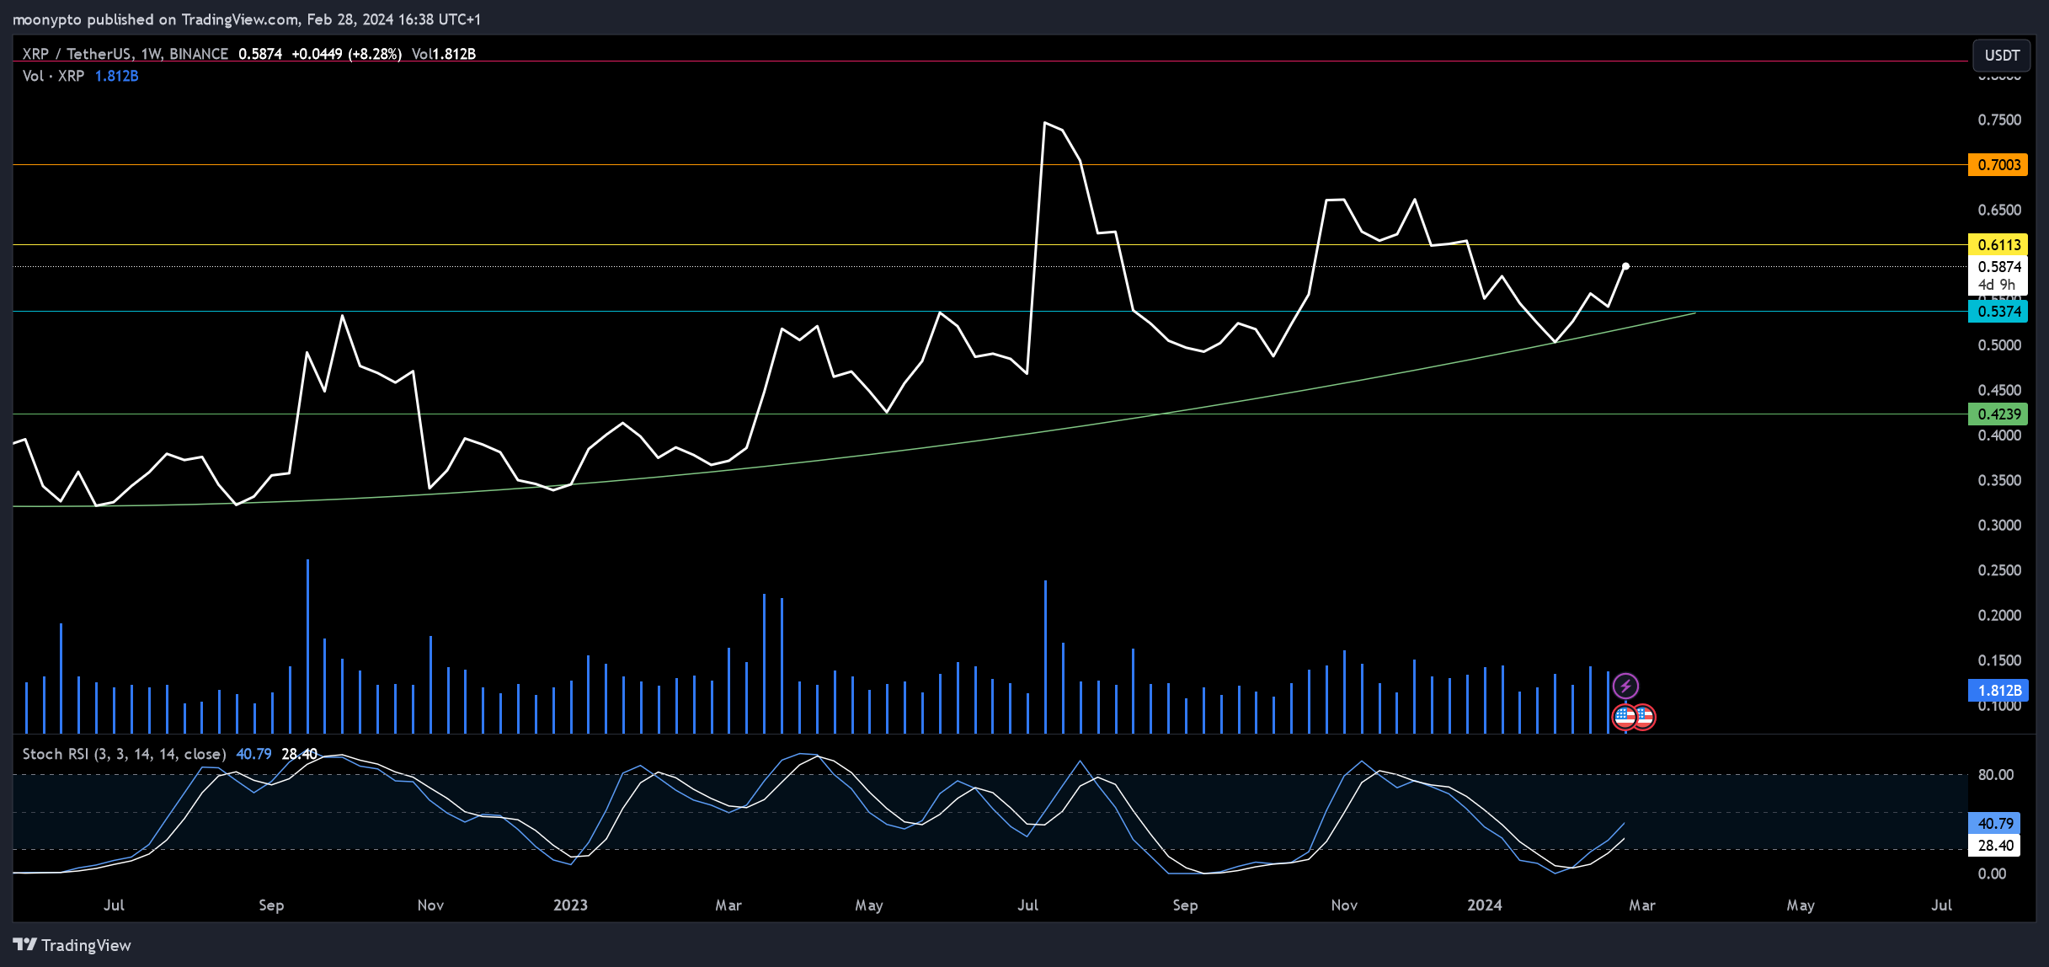This screenshot has width=2049, height=967.
Task: Click the +0.0449 (+8.28%) change value
Action: [346, 54]
